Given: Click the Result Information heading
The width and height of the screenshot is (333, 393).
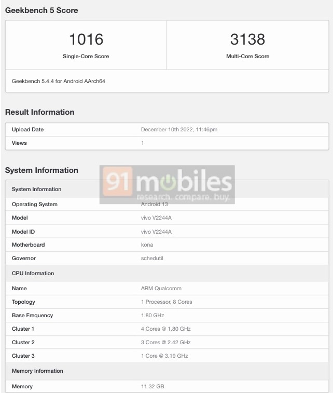Looking at the screenshot, I should tap(39, 112).
